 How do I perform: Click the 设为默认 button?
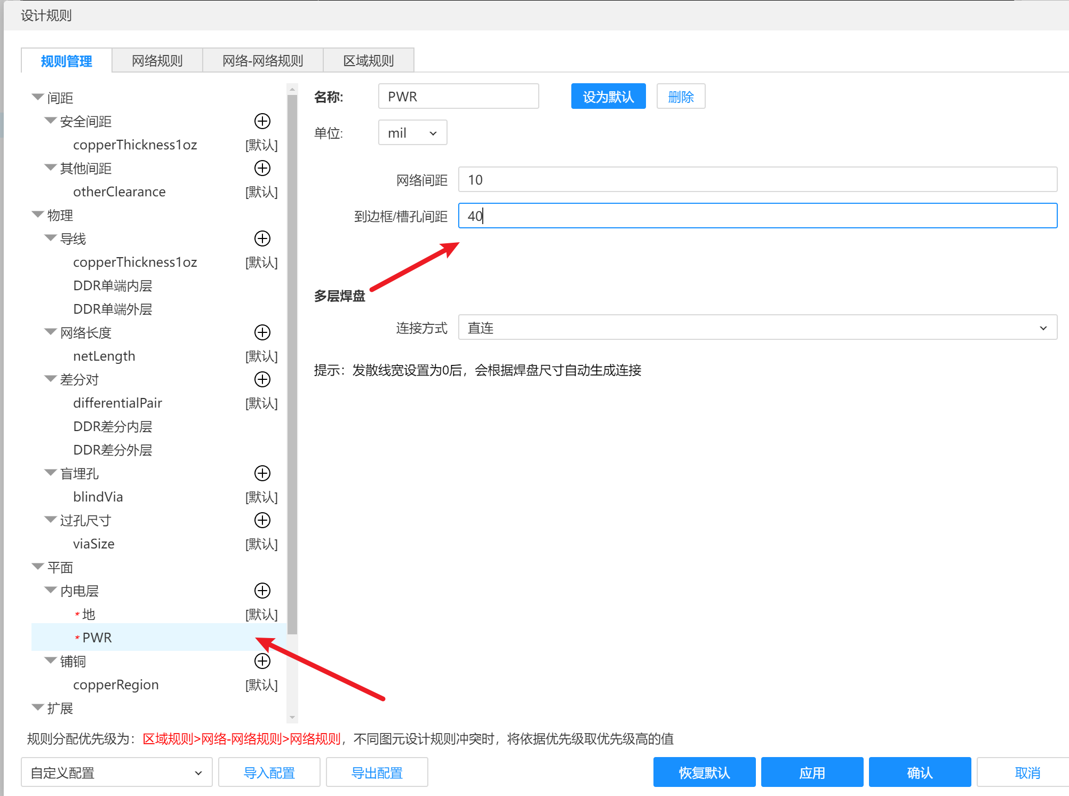pos(608,97)
